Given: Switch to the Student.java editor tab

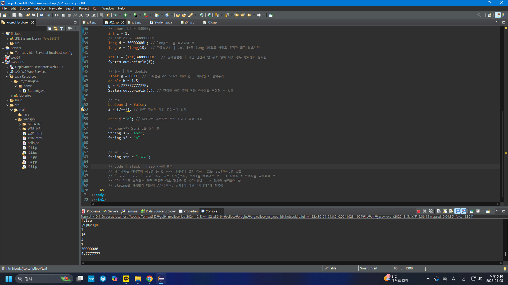Looking at the screenshot, I should coord(163,22).
